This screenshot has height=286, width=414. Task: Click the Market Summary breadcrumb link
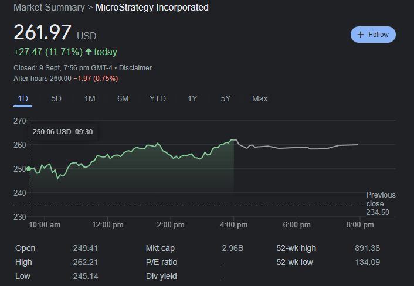[x=49, y=8]
